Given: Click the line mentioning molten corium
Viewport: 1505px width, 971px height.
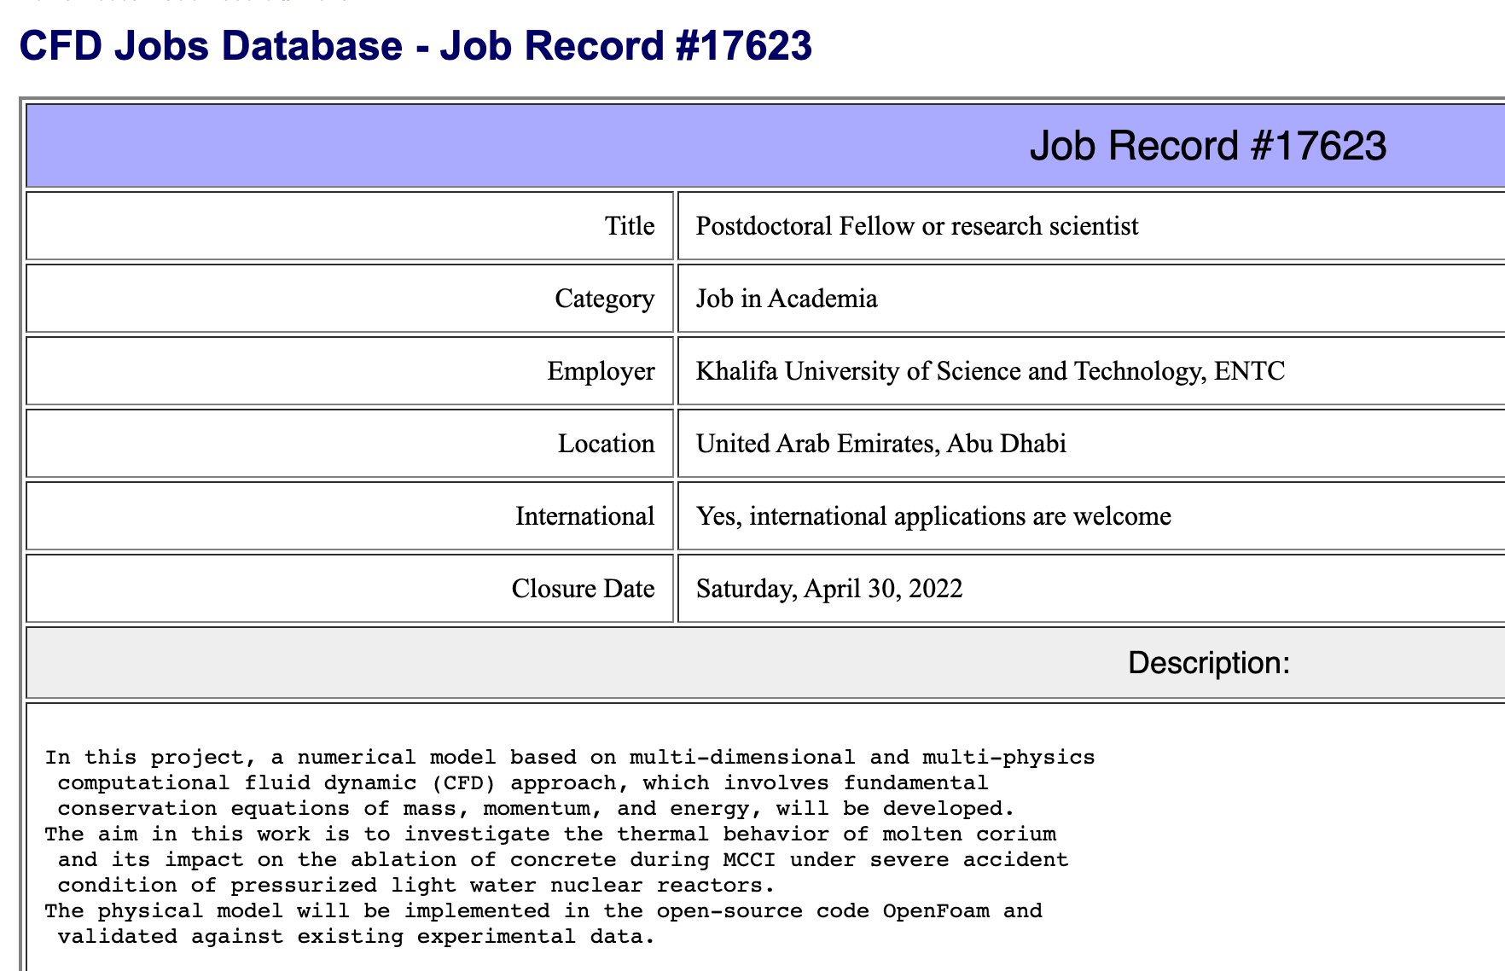Looking at the screenshot, I should 550,834.
